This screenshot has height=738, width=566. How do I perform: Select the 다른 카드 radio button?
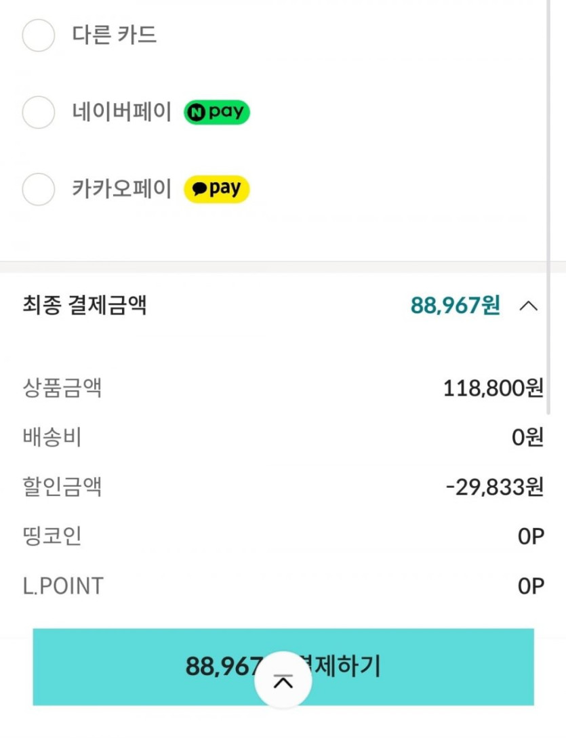39,36
